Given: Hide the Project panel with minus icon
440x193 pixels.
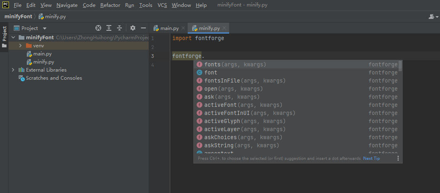Looking at the screenshot, I should (x=143, y=28).
